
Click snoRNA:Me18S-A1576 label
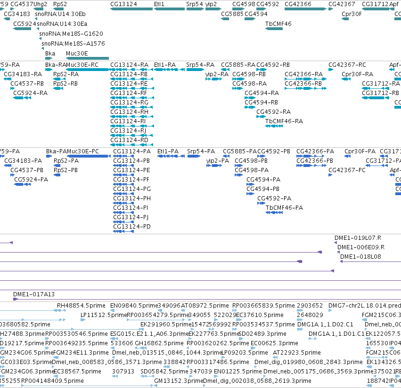[x=73, y=44]
